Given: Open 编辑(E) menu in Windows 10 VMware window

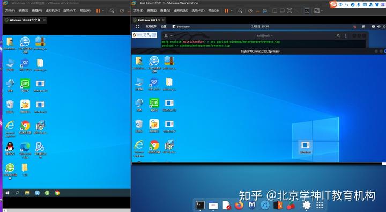Looking at the screenshot, I should tap(24, 11).
